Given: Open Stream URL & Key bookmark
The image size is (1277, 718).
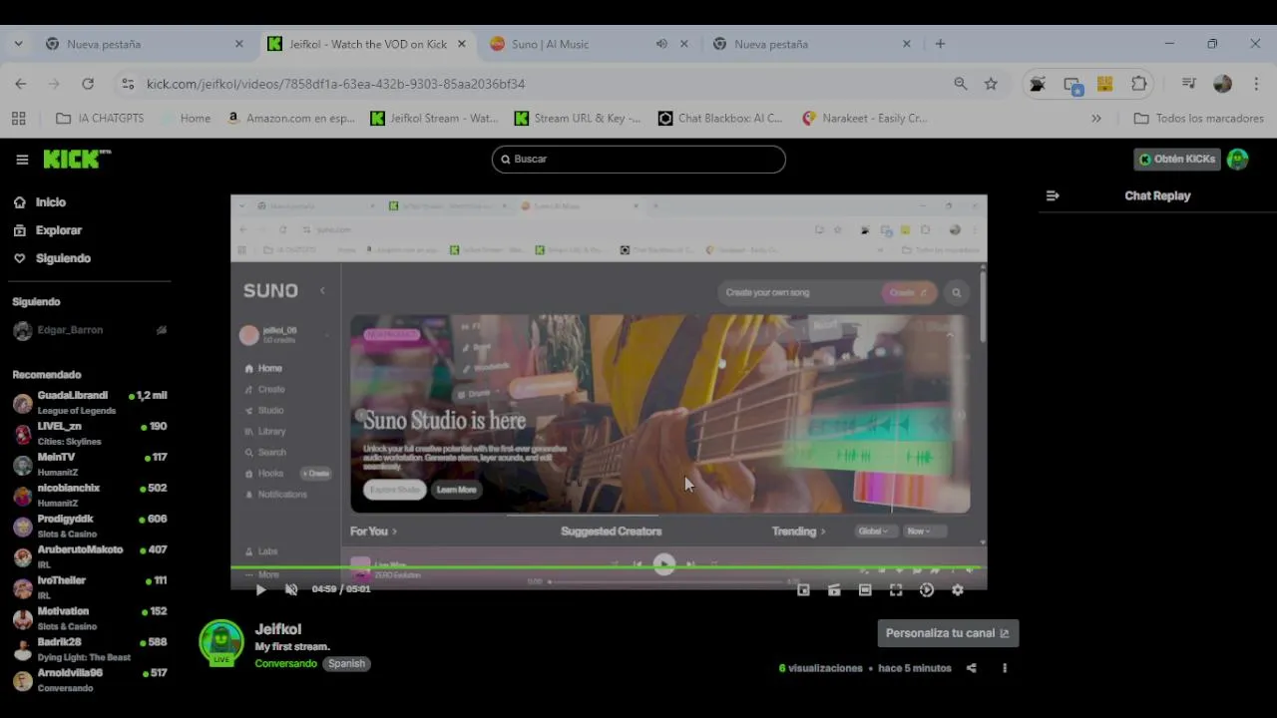Looking at the screenshot, I should [x=578, y=119].
